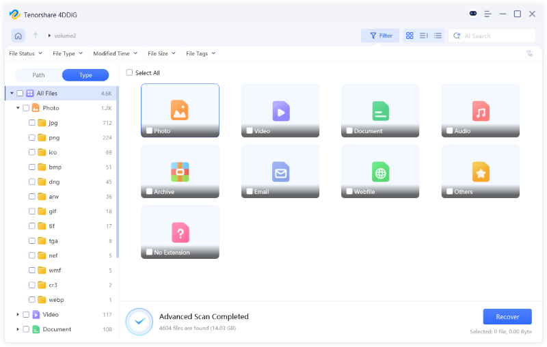Navigate up one folder level
547x347 pixels.
tap(36, 36)
